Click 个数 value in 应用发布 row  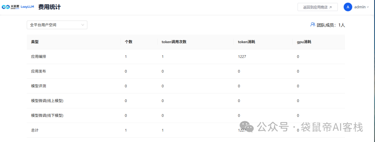(126, 71)
